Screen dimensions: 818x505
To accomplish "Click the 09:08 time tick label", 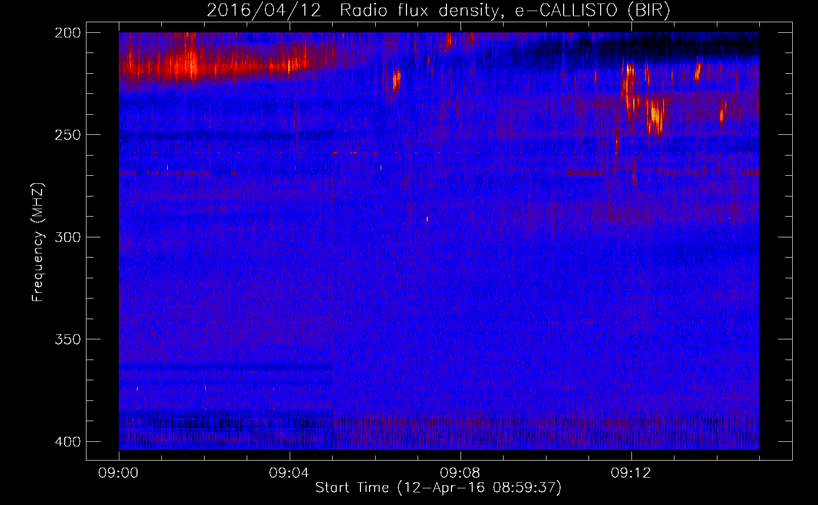I will click(x=460, y=473).
